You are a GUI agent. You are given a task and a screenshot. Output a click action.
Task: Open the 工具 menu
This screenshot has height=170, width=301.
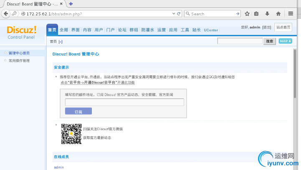point(185,30)
